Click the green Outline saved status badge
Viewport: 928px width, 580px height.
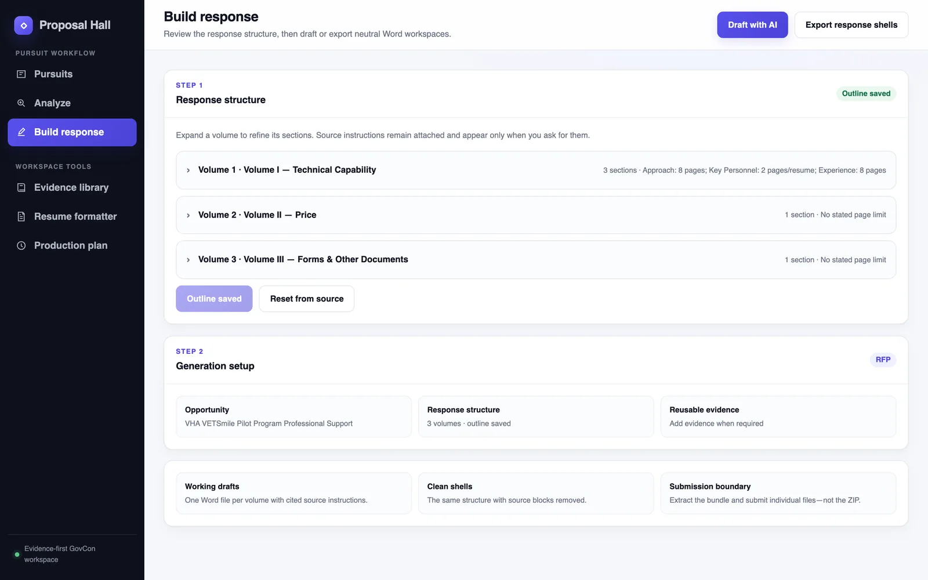tap(866, 93)
